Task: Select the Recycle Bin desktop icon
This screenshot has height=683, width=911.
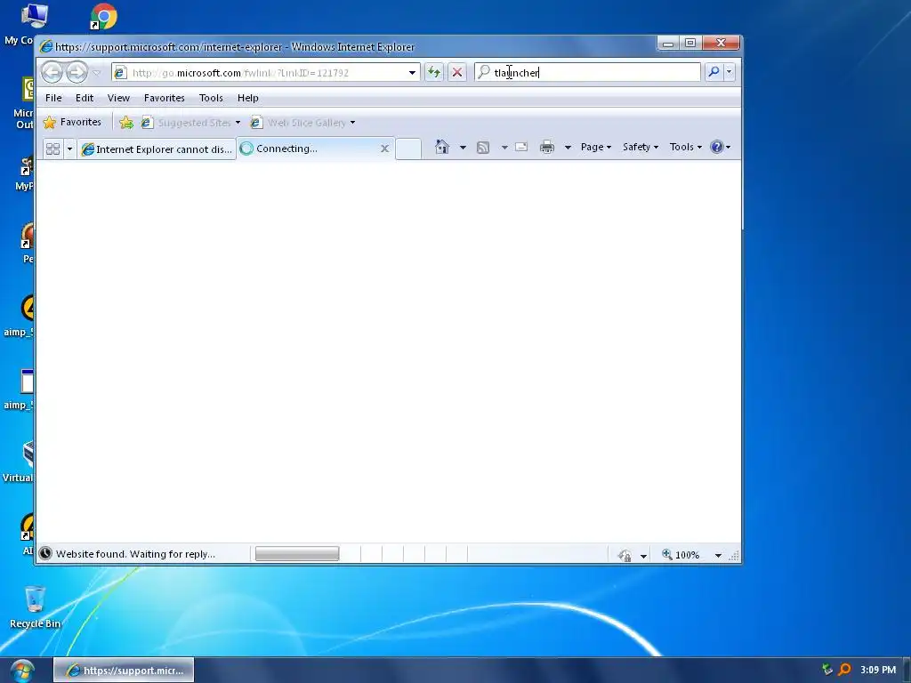Action: tap(35, 607)
